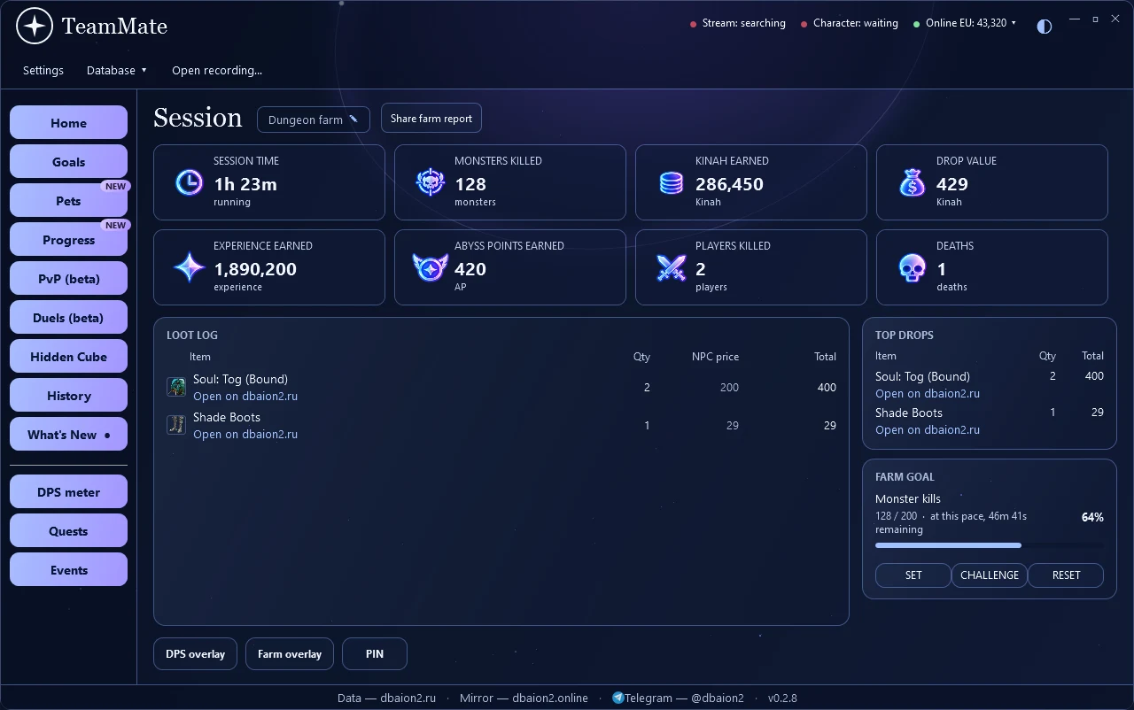This screenshot has width=1134, height=710.
Task: Toggle the DPS overlay
Action: (195, 654)
